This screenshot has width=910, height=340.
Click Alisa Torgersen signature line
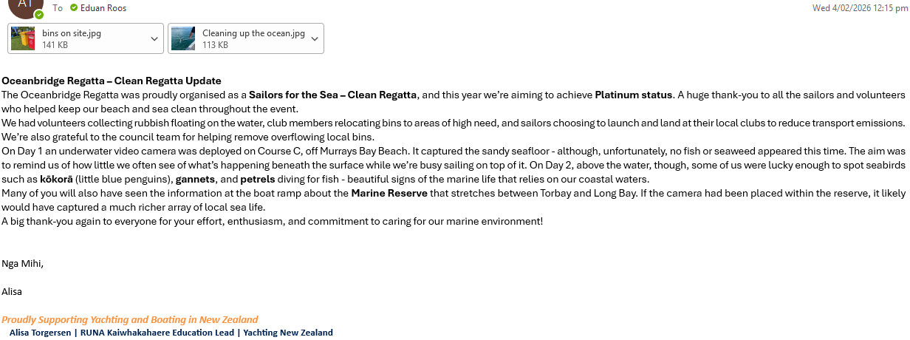click(x=171, y=333)
